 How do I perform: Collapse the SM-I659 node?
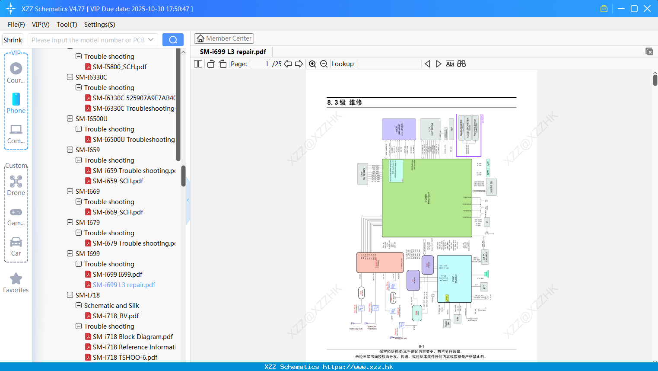pos(70,150)
